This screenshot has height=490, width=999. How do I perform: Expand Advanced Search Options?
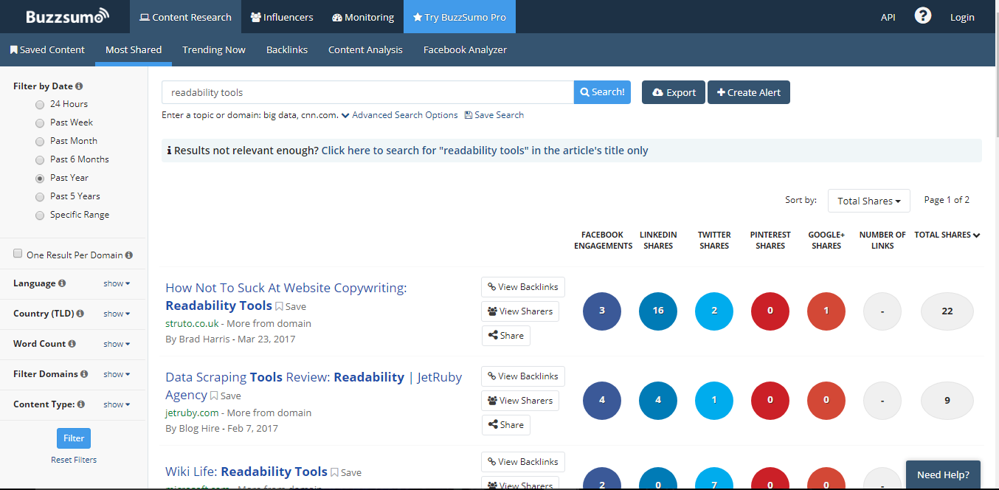pos(399,115)
